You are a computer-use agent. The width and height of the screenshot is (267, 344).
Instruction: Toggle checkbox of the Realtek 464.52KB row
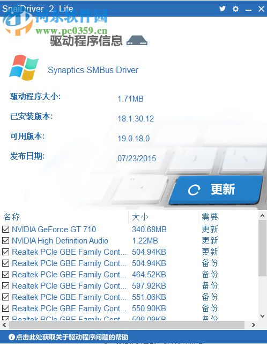click(x=6, y=275)
